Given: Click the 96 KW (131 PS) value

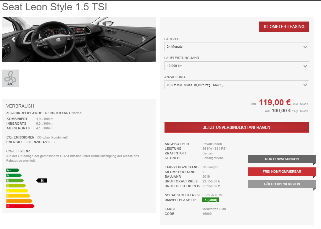Looking at the screenshot, I should coord(214,149).
